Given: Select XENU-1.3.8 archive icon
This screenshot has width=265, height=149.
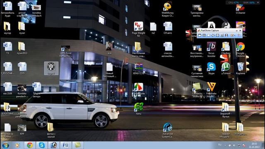Looking at the screenshot, I should tap(138, 68).
